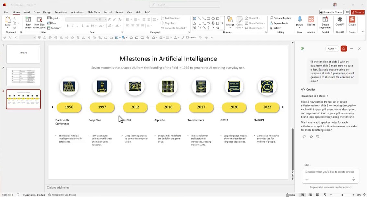The image size is (367, 197).
Task: Toggle Underline formatting
Action: tap(77, 26)
